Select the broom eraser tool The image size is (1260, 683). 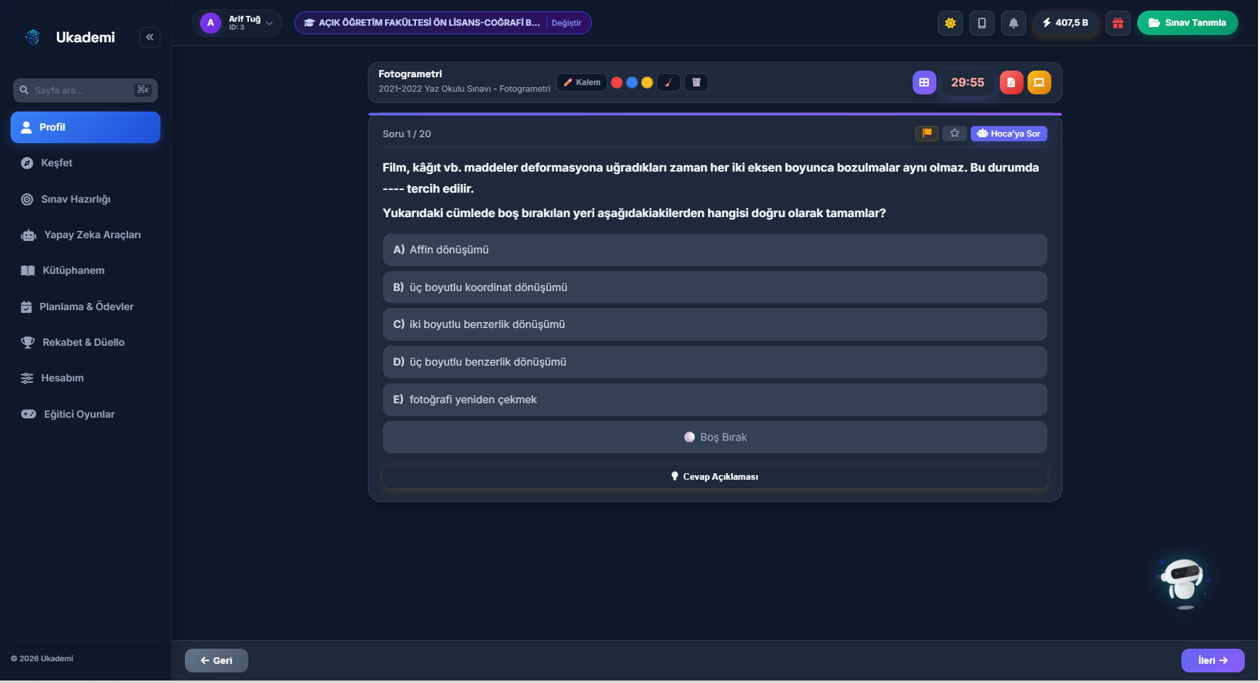tap(668, 82)
